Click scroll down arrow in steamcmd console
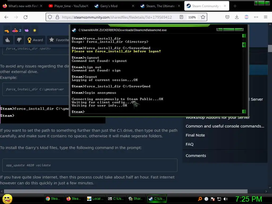This screenshot has height=204, width=272. [x=244, y=111]
